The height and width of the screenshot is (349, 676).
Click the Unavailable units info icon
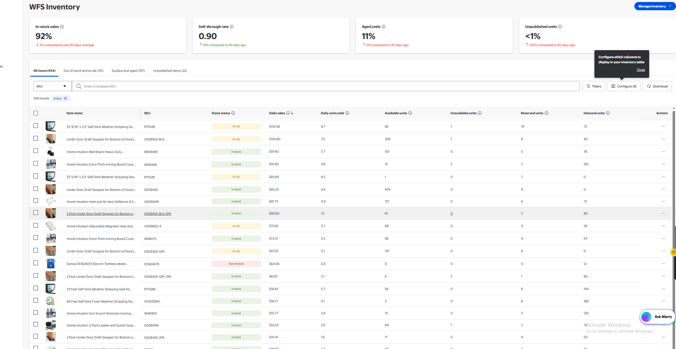point(480,113)
